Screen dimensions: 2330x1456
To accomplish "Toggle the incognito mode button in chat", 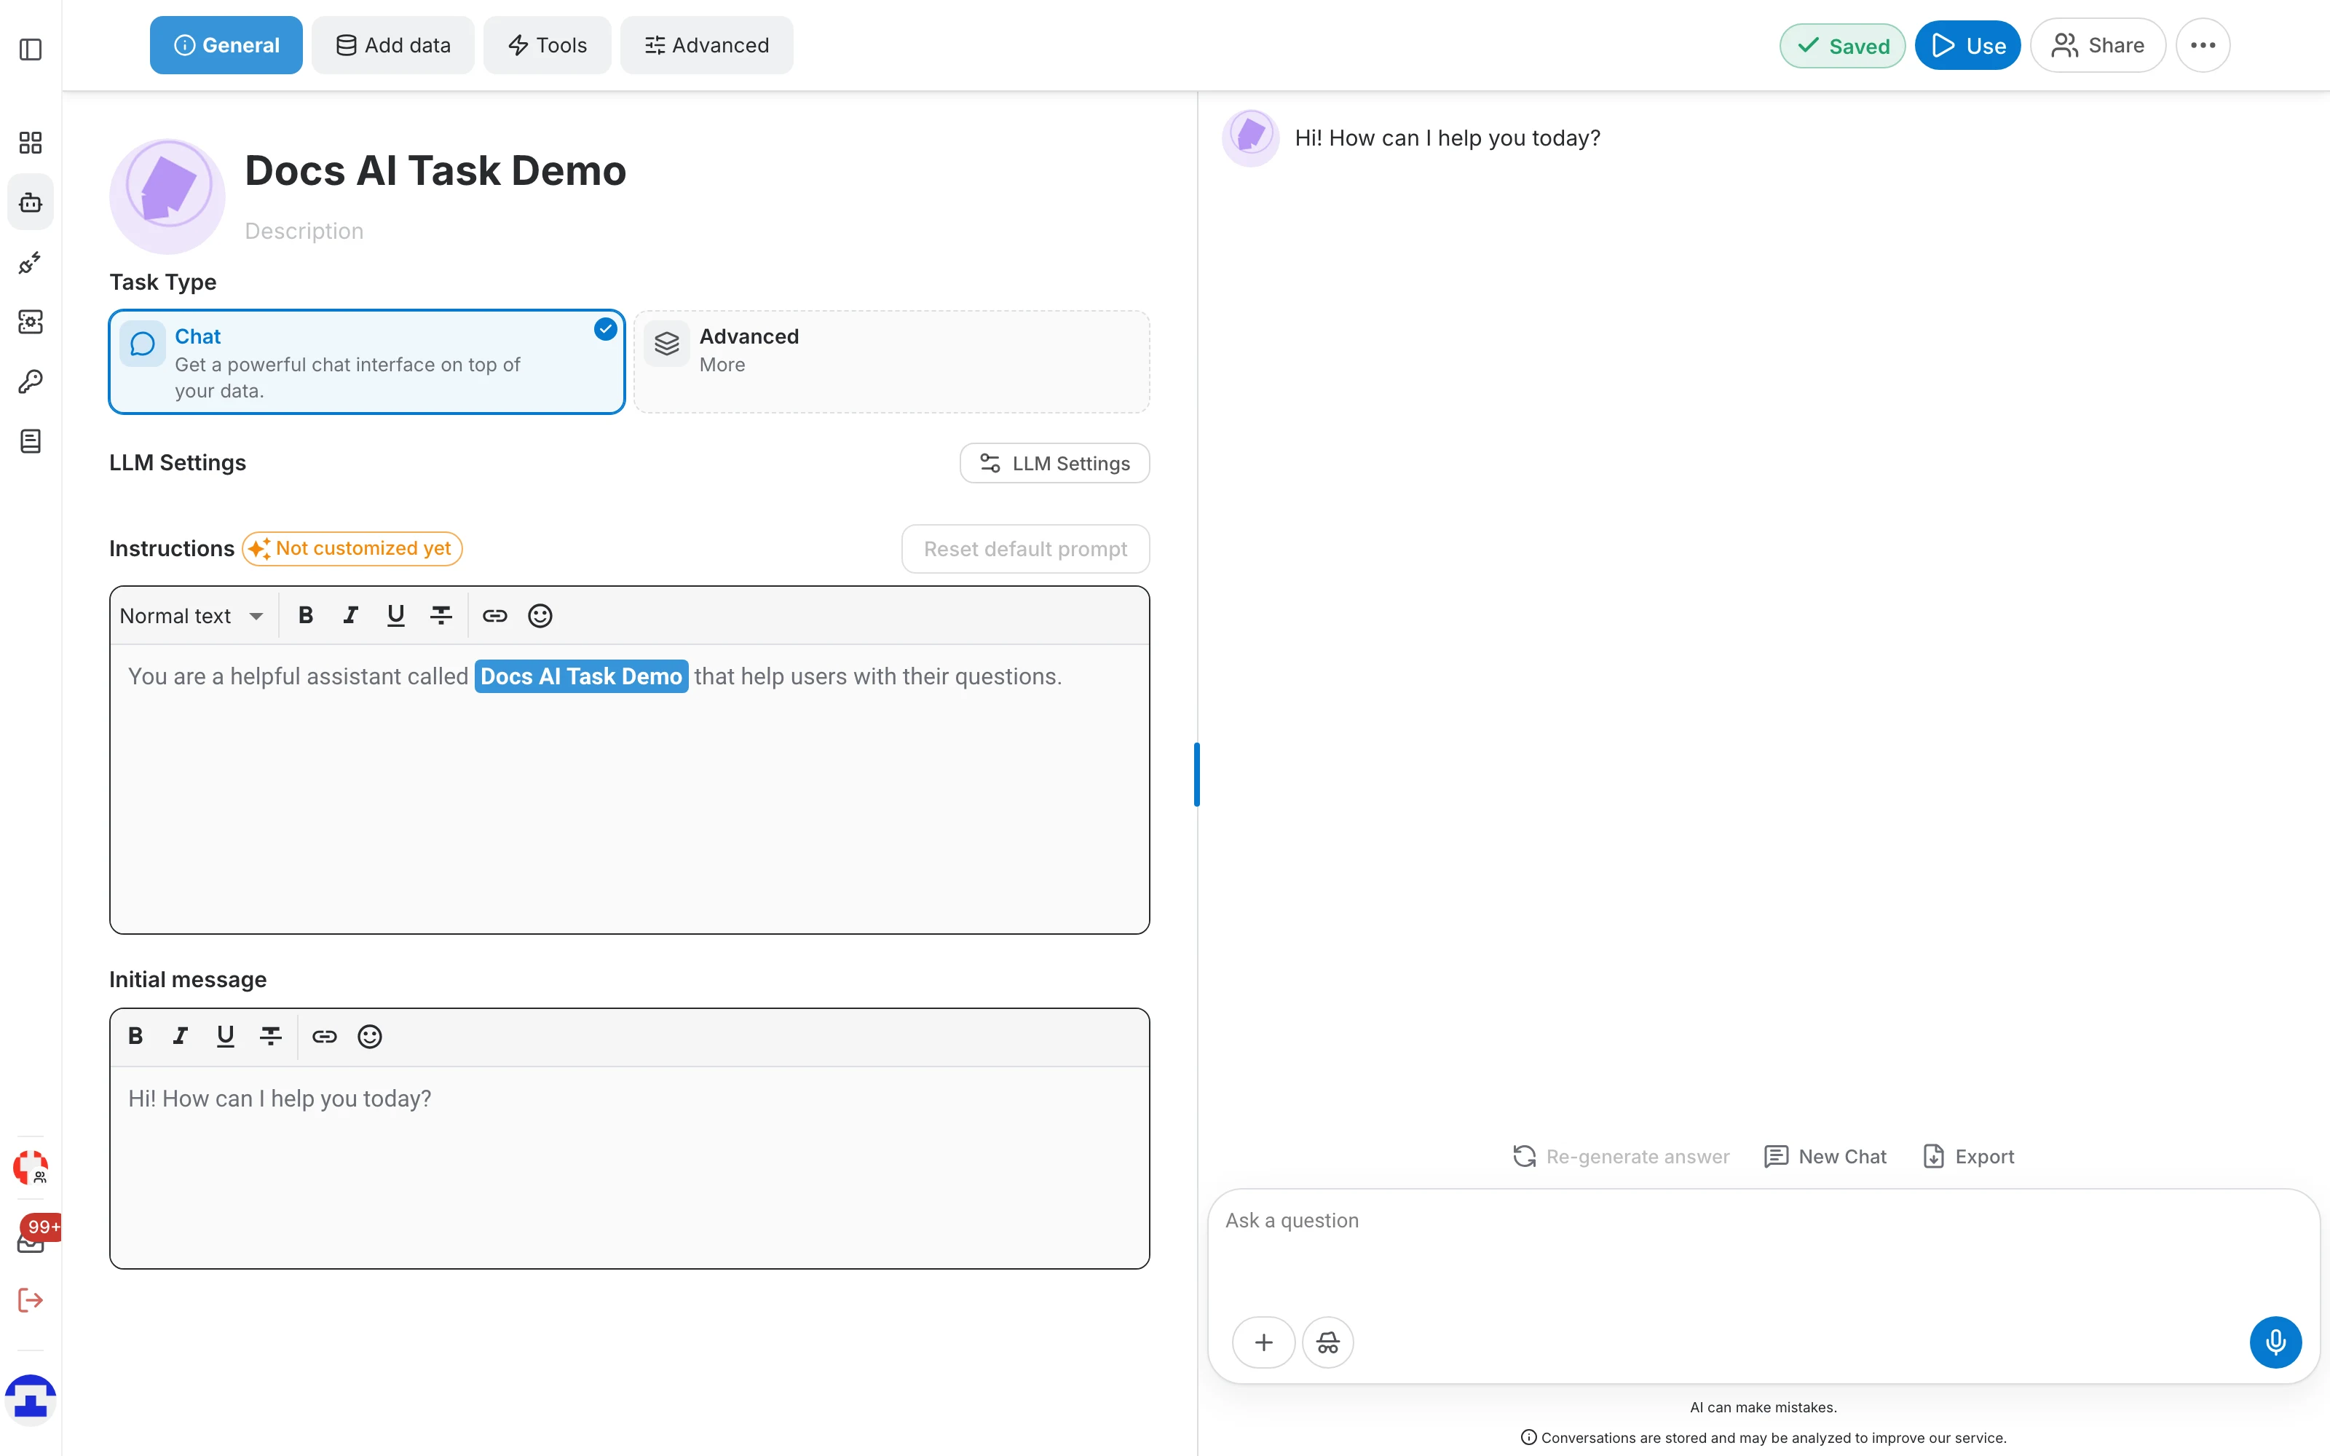I will (x=1327, y=1342).
